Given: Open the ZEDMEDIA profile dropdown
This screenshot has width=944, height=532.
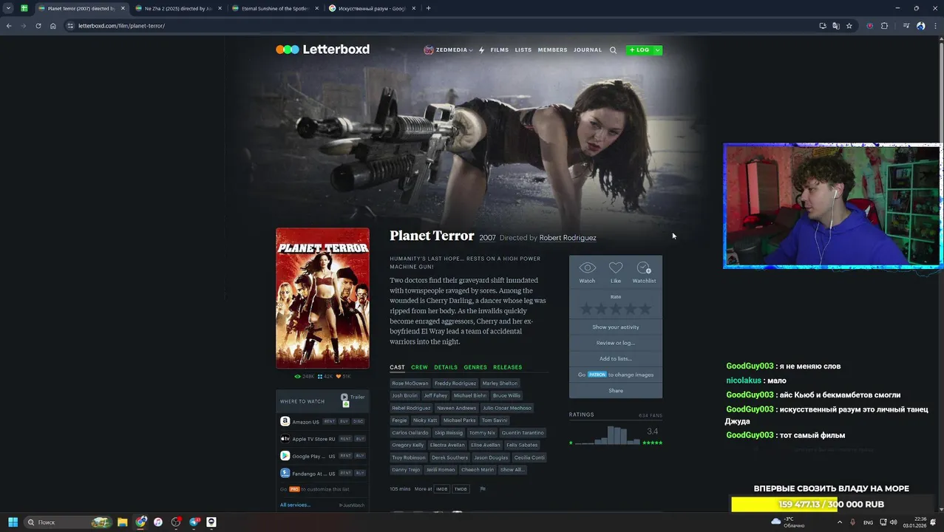Looking at the screenshot, I should (x=449, y=50).
